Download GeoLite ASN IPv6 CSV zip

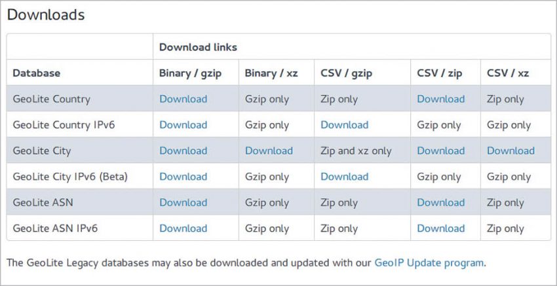tap(440, 228)
